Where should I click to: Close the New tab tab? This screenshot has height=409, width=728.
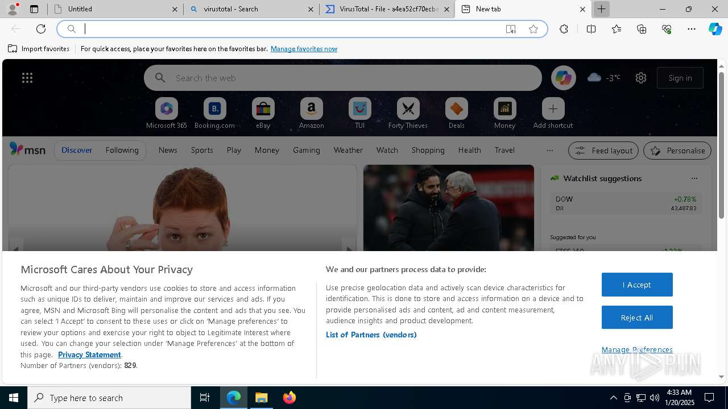tap(582, 9)
